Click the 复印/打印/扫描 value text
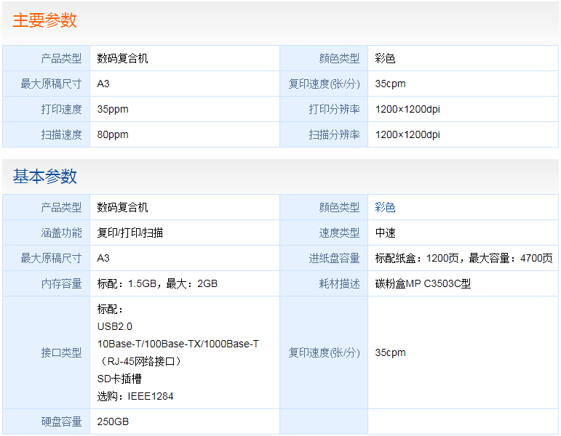561x436 pixels. click(x=130, y=233)
